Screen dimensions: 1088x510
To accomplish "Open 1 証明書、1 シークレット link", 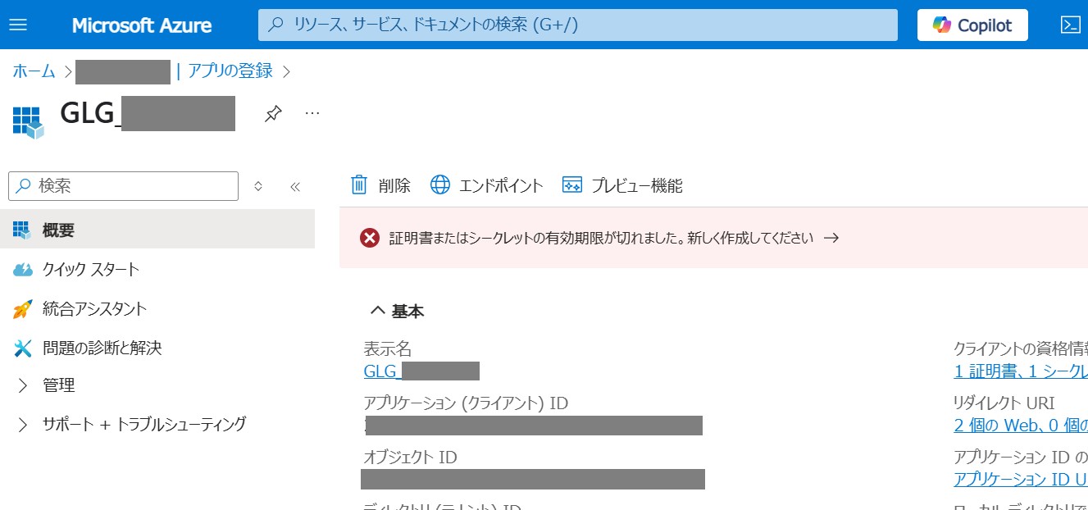I will [x=1021, y=371].
